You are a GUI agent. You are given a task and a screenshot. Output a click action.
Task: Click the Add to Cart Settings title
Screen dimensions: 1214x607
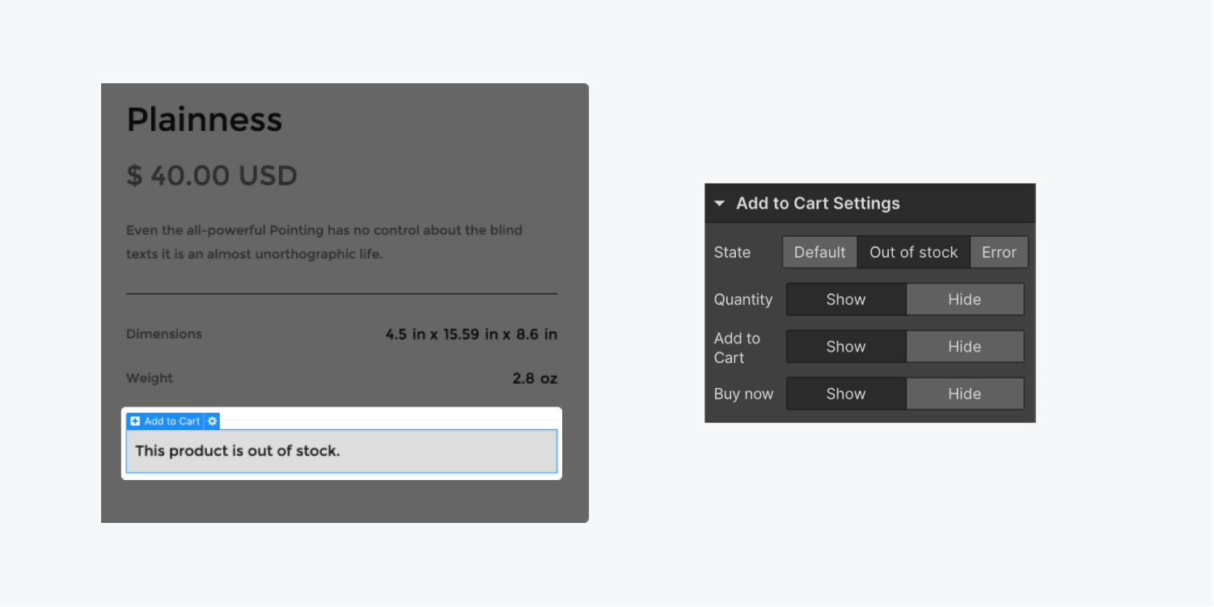click(818, 204)
